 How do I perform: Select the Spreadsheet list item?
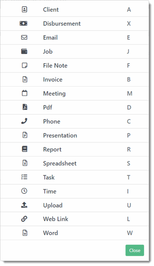tap(75, 163)
